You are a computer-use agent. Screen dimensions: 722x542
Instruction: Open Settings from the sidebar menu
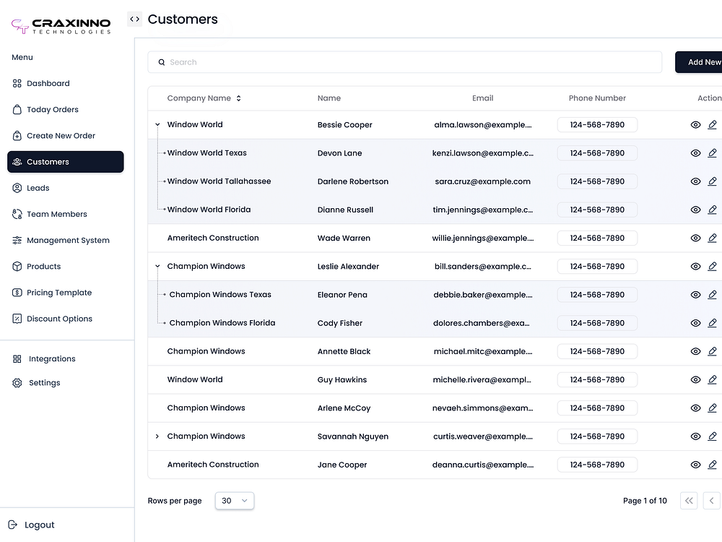tap(44, 382)
